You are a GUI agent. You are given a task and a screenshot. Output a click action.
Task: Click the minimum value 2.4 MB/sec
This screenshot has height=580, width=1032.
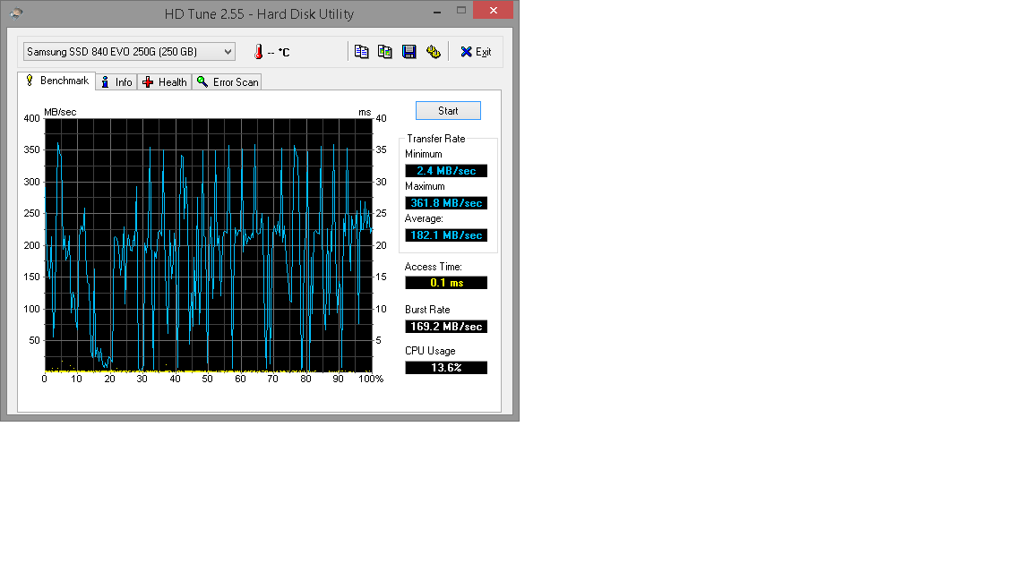(x=446, y=171)
